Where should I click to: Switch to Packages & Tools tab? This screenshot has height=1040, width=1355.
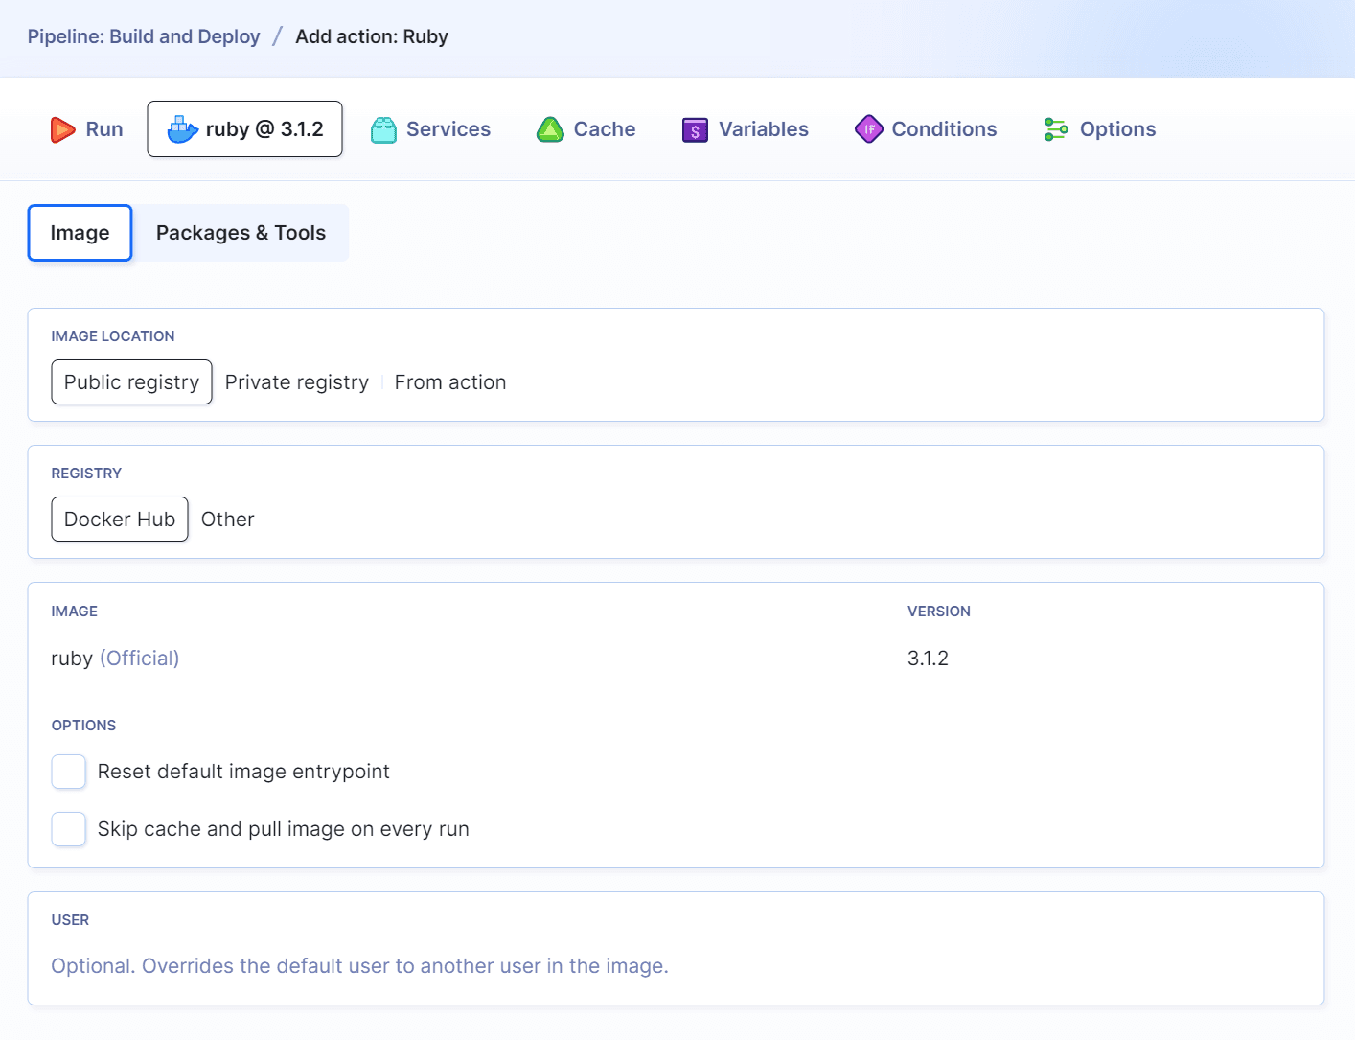(241, 233)
